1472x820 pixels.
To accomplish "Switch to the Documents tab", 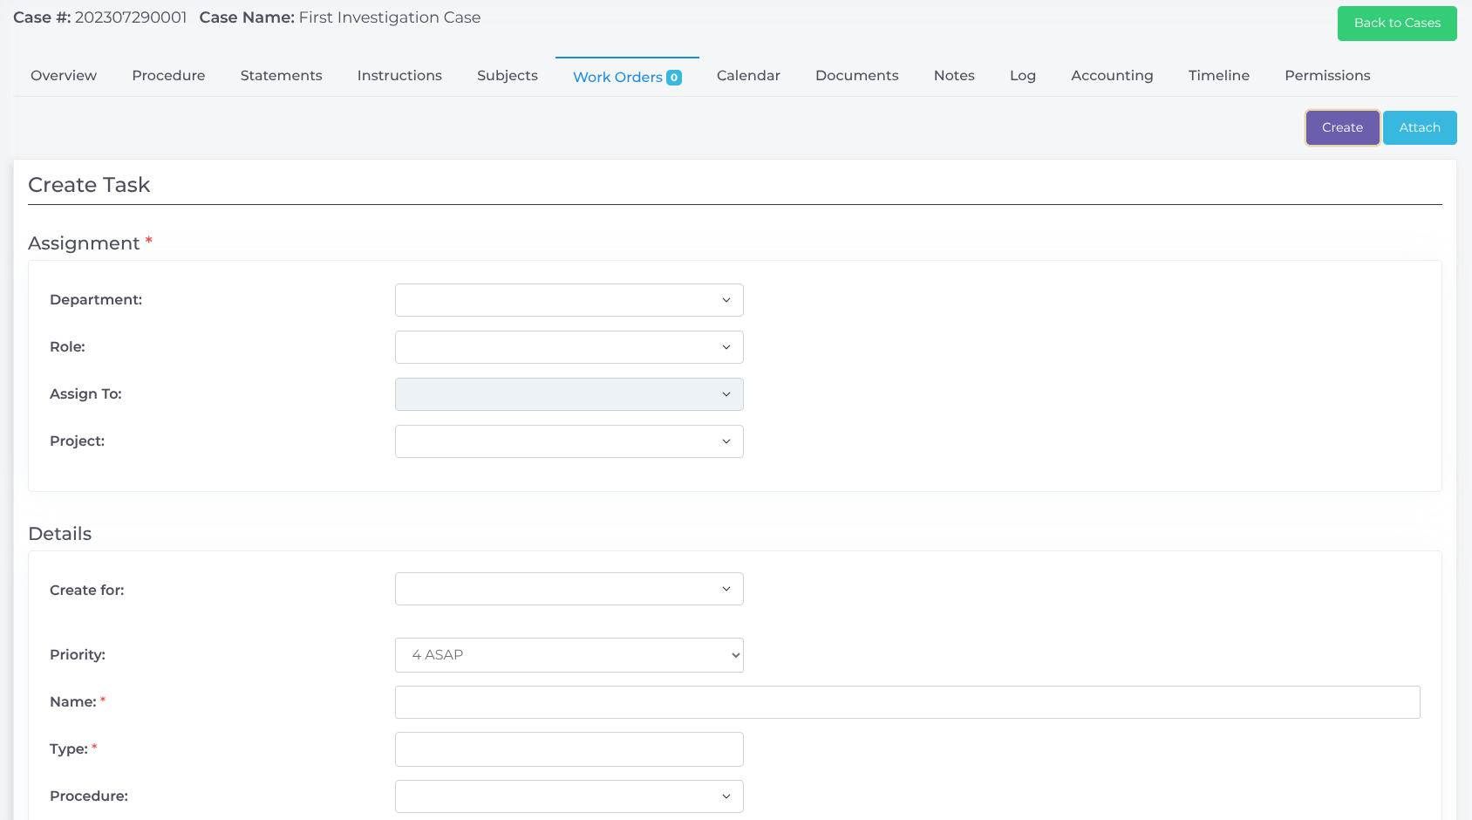I will click(856, 76).
